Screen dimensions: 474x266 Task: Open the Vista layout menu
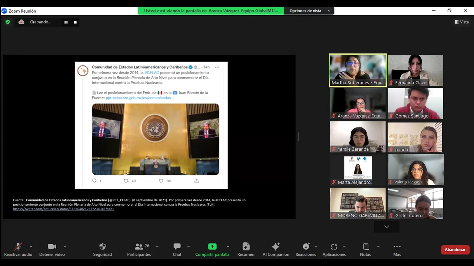click(x=462, y=22)
